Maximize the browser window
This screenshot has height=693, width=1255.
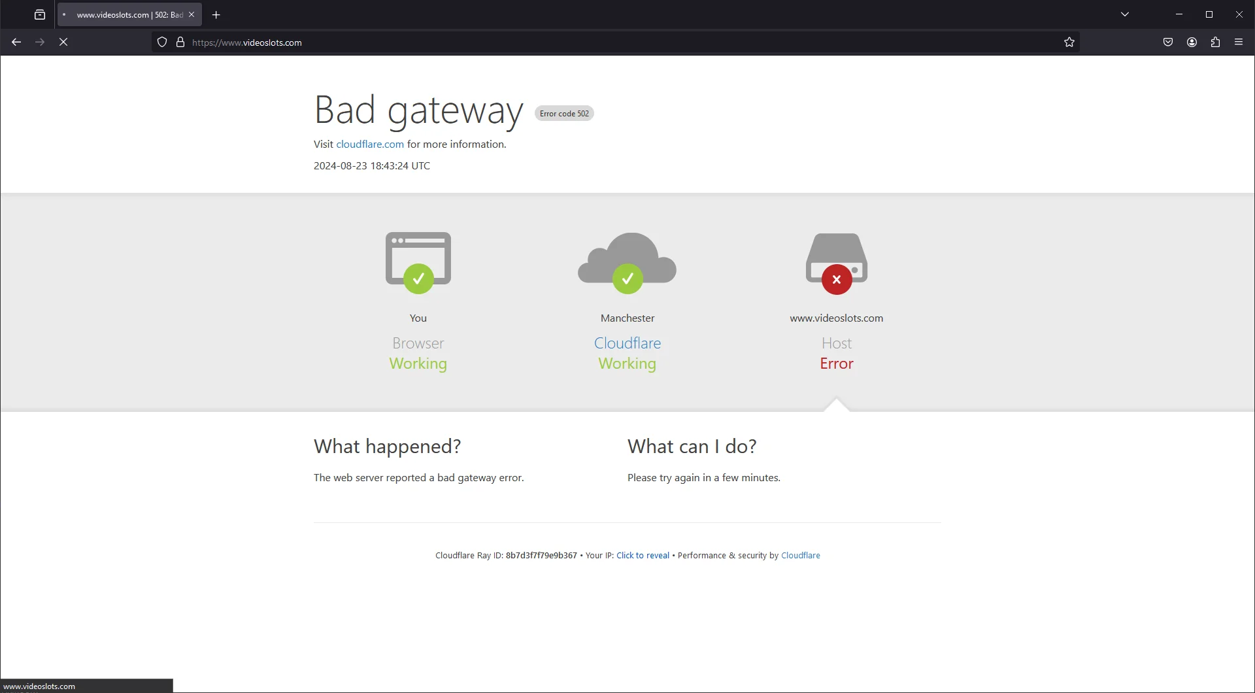click(x=1209, y=14)
